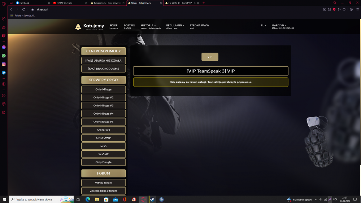Launch Steam from the taskbar
This screenshot has height=203, width=361.
tap(152, 199)
